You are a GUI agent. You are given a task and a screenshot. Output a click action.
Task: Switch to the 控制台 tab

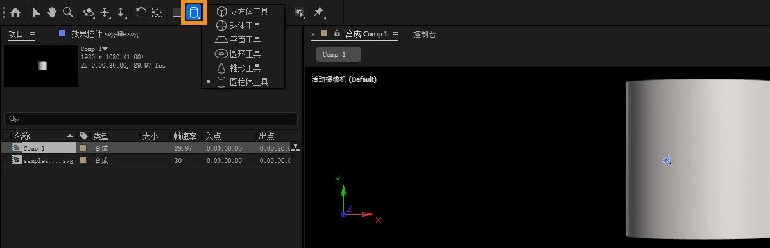coord(425,34)
